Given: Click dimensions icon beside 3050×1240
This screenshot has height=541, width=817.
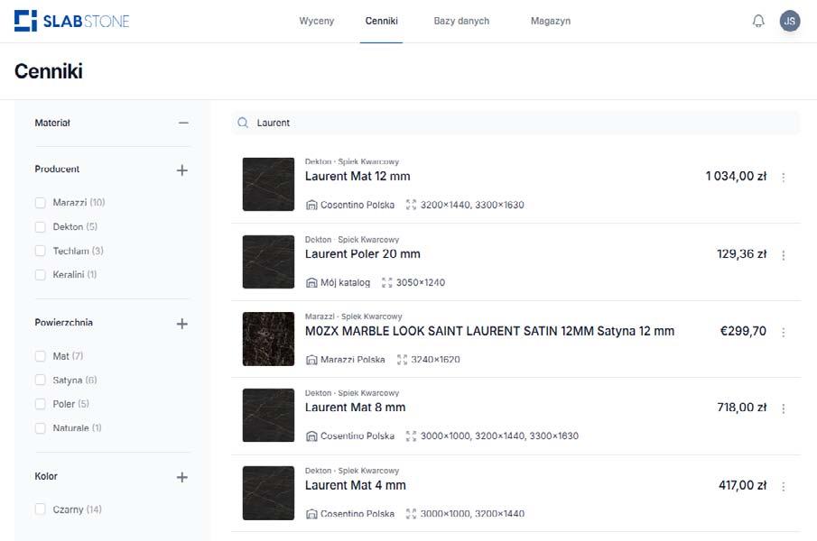Looking at the screenshot, I should (386, 282).
